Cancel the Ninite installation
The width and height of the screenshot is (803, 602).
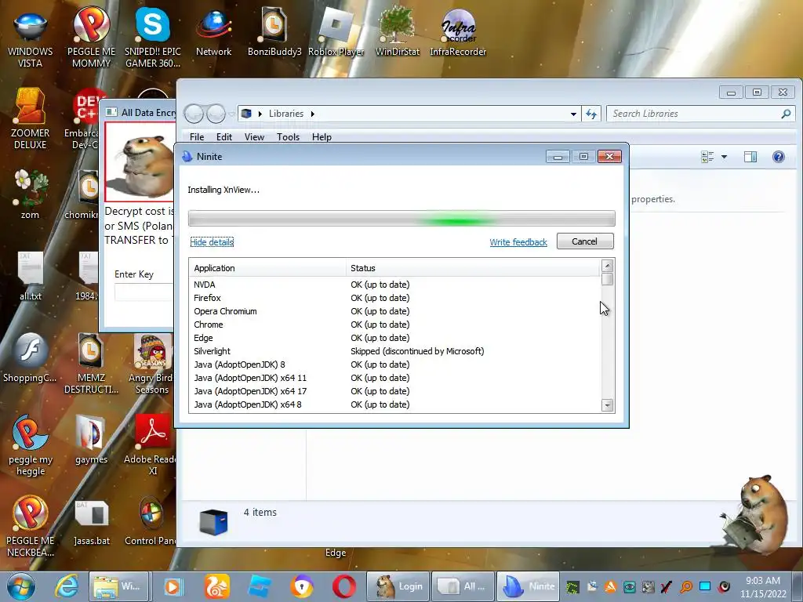(585, 241)
